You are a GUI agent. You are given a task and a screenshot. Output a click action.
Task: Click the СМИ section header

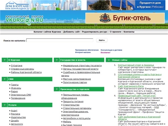pyautogui.click(x=27, y=79)
